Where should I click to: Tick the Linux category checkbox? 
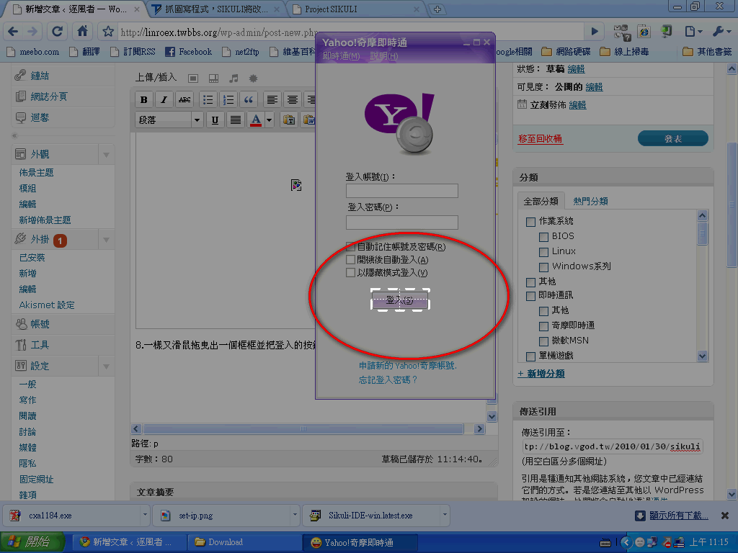pos(543,251)
